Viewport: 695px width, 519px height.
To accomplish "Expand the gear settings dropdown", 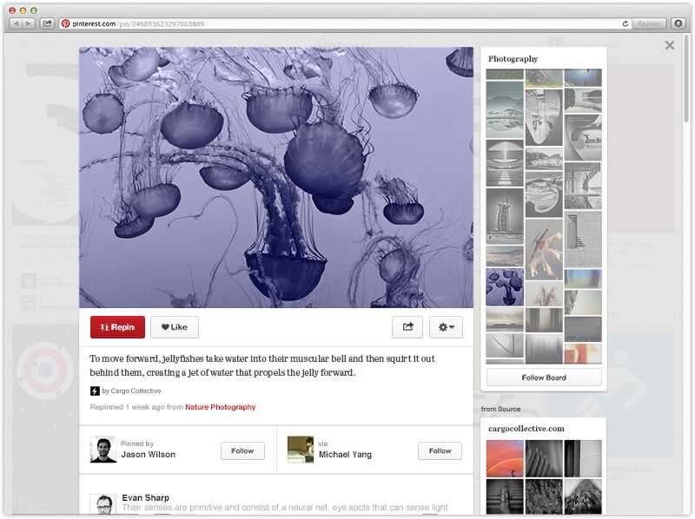I will pyautogui.click(x=446, y=327).
